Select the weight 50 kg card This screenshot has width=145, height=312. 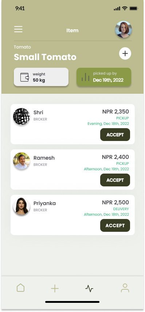coord(41,77)
